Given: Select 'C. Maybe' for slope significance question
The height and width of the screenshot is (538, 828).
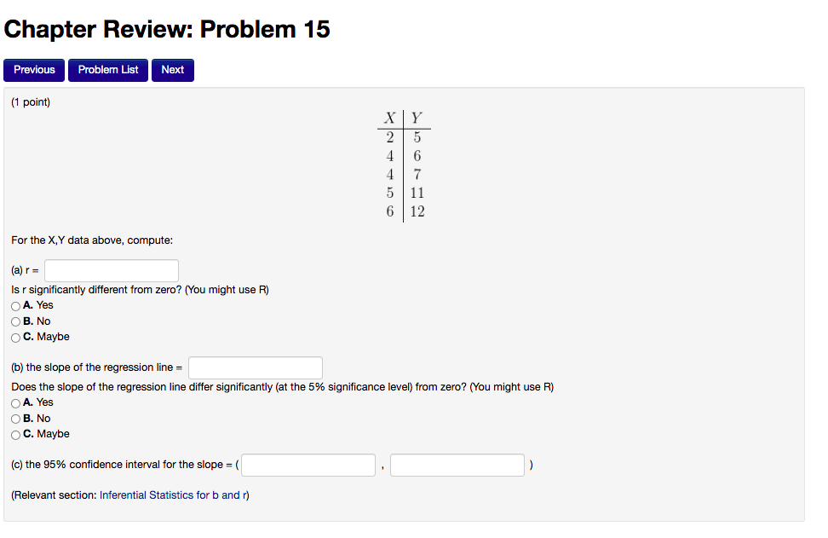Looking at the screenshot, I should [15, 434].
